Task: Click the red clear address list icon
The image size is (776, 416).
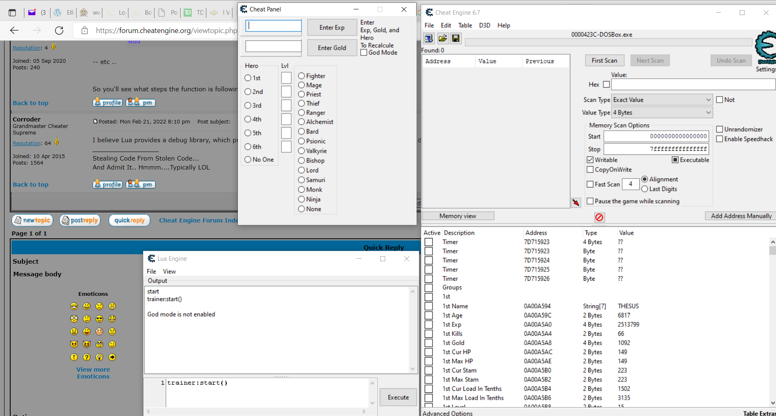Action: click(599, 217)
